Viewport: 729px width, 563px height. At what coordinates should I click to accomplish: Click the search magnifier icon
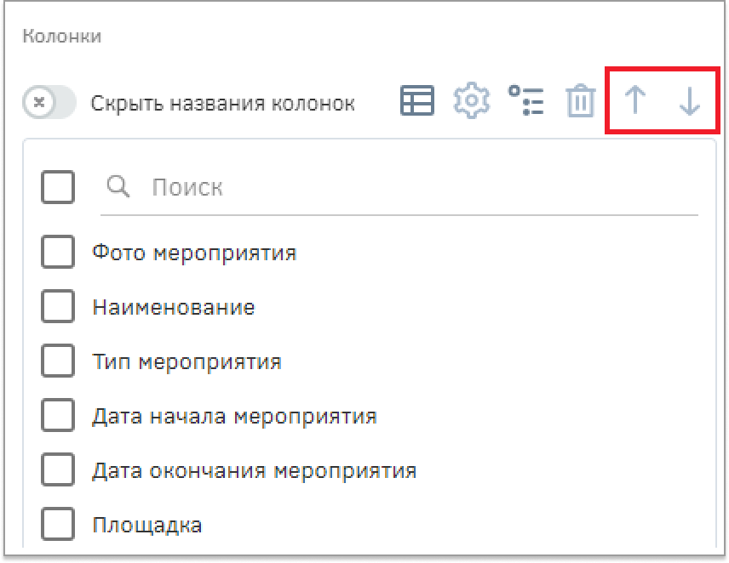[118, 186]
